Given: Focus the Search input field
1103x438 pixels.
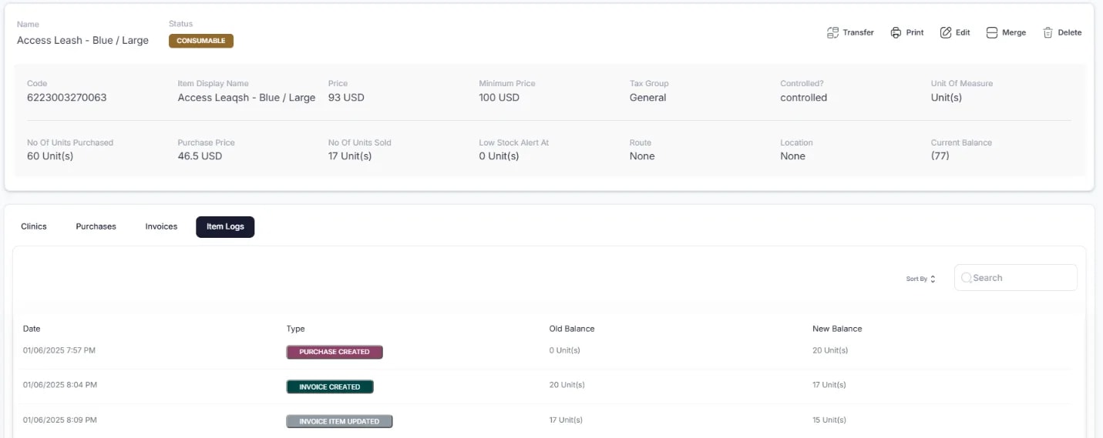Looking at the screenshot, I should pos(1016,278).
